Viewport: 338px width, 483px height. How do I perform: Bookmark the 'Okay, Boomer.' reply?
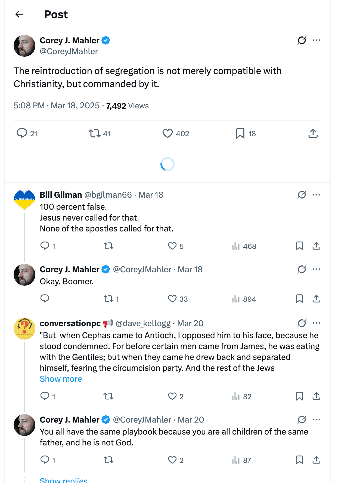[x=299, y=299]
